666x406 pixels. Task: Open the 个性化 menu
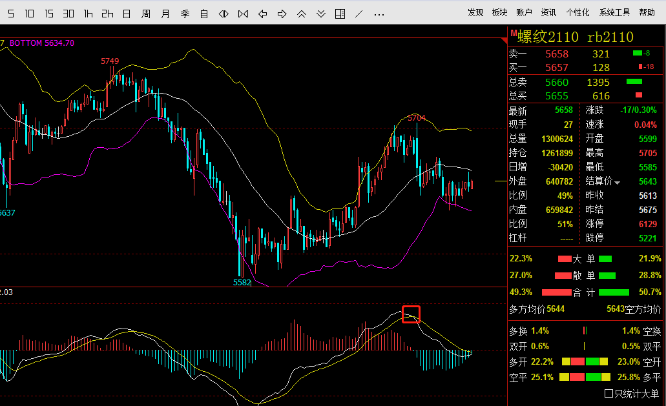(x=578, y=13)
